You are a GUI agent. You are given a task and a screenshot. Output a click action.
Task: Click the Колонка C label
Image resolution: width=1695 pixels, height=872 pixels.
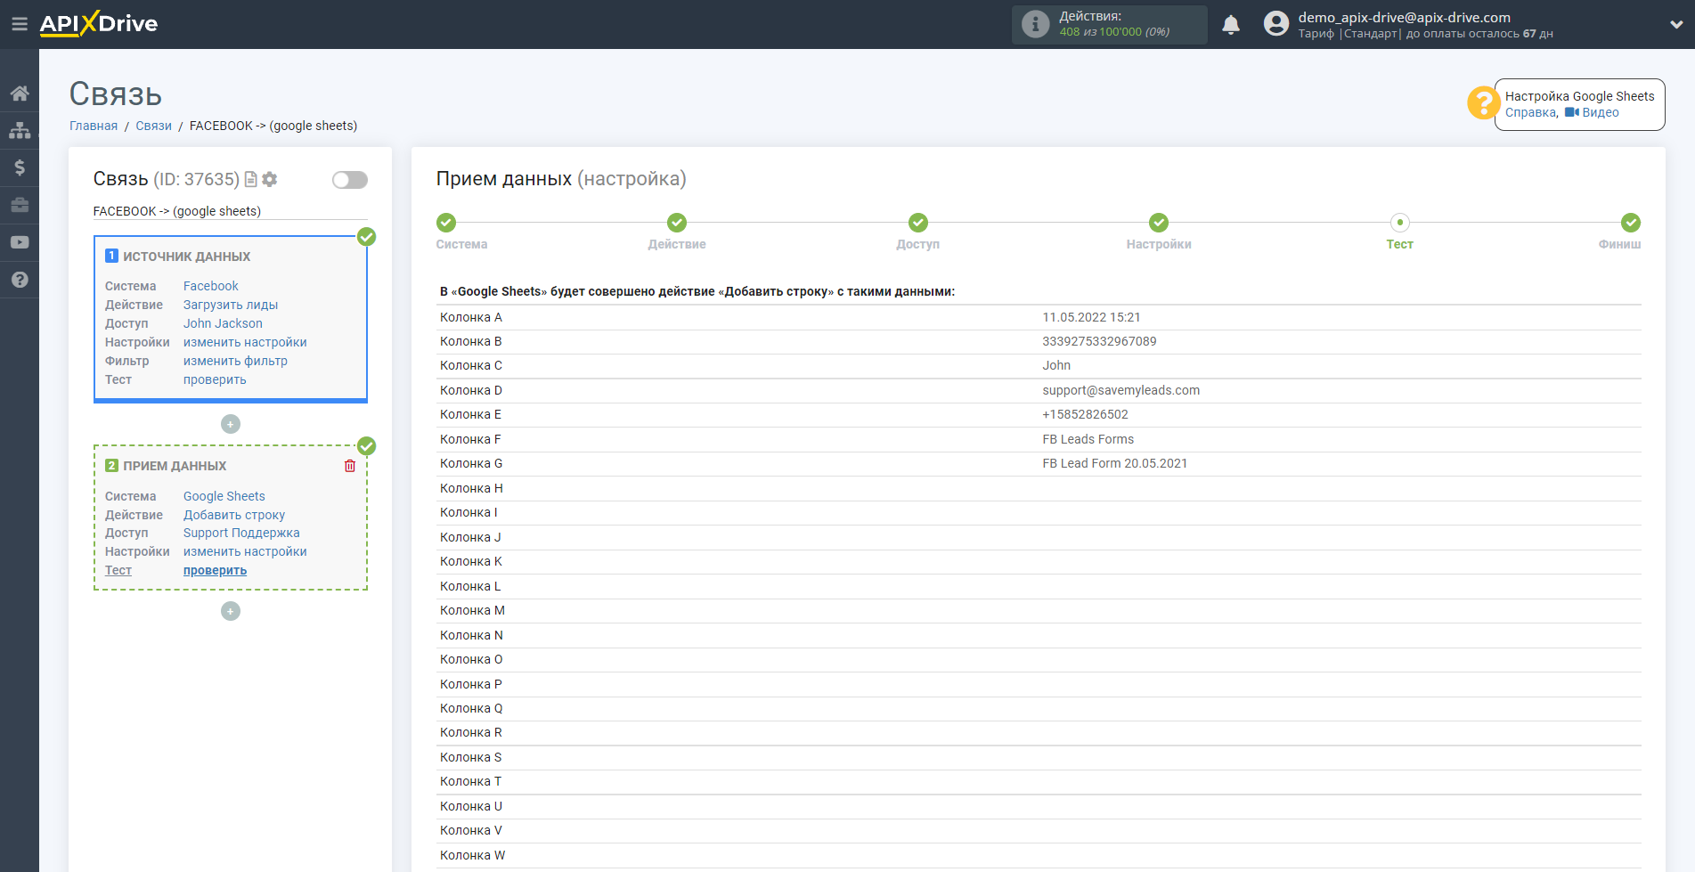471,365
